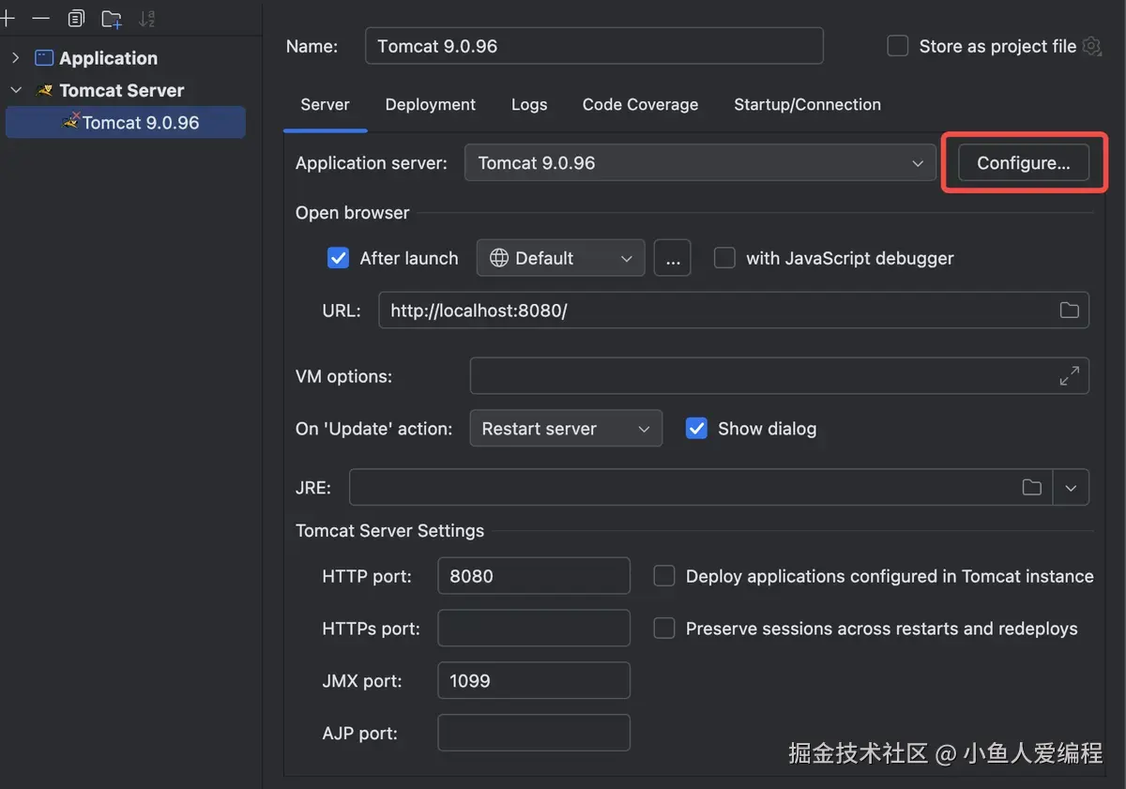Click the Open browser section label
Image resolution: width=1126 pixels, height=789 pixels.
click(x=352, y=213)
